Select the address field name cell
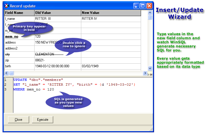 click(20, 43)
